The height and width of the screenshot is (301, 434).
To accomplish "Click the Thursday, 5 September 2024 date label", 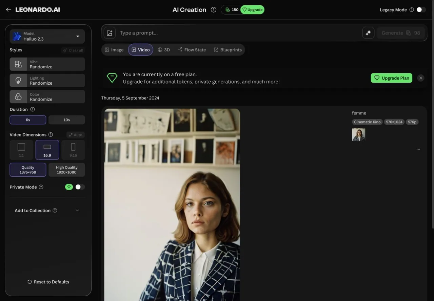I will [130, 98].
